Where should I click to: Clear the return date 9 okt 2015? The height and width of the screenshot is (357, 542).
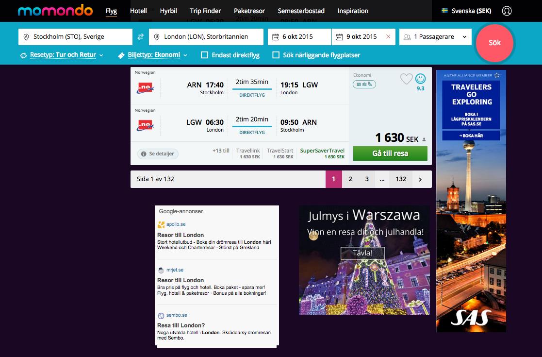pos(388,36)
